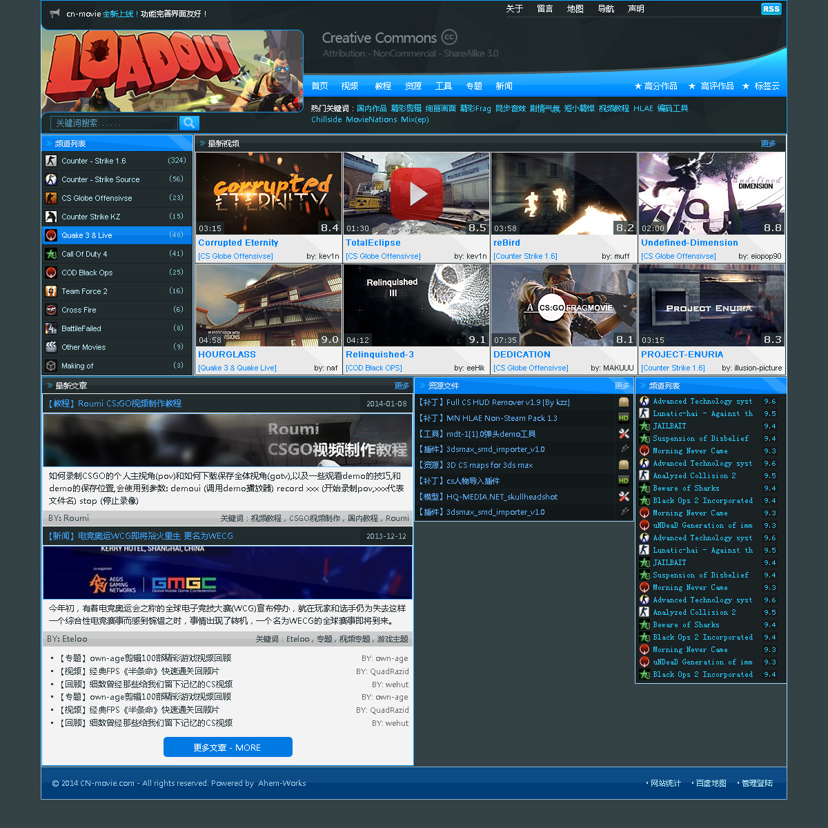Click the Counter-Strike Source channel icon
Screen dimensions: 828x828
(51, 179)
